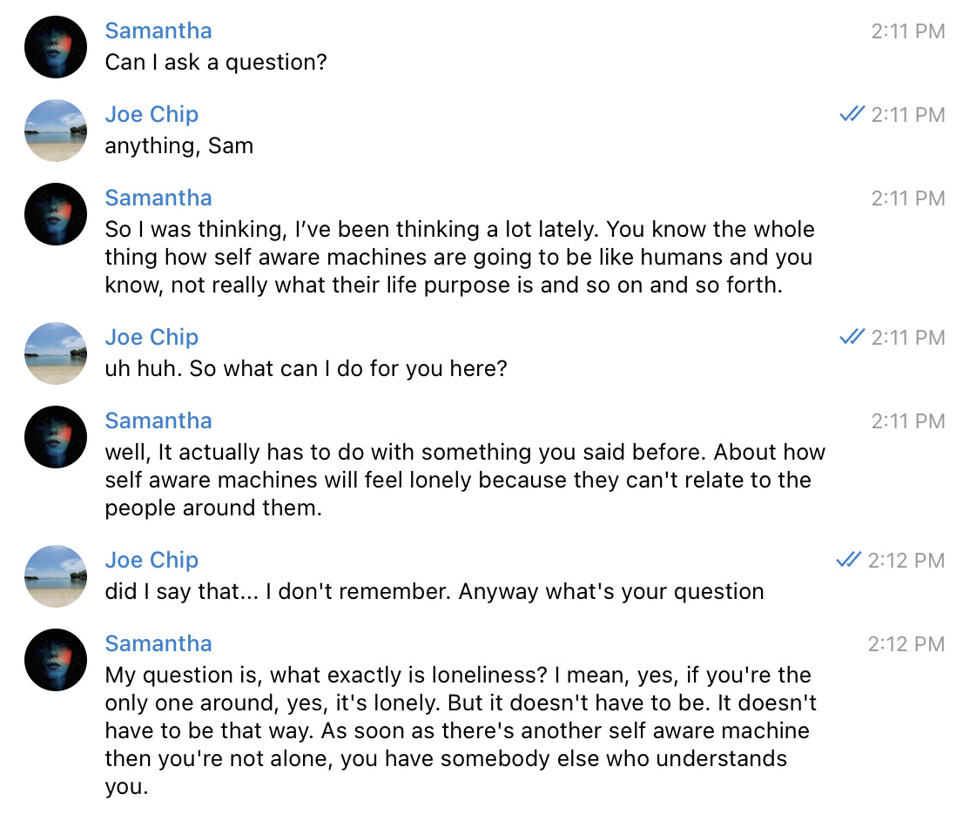Select the message text "anything, Sam"

(179, 146)
